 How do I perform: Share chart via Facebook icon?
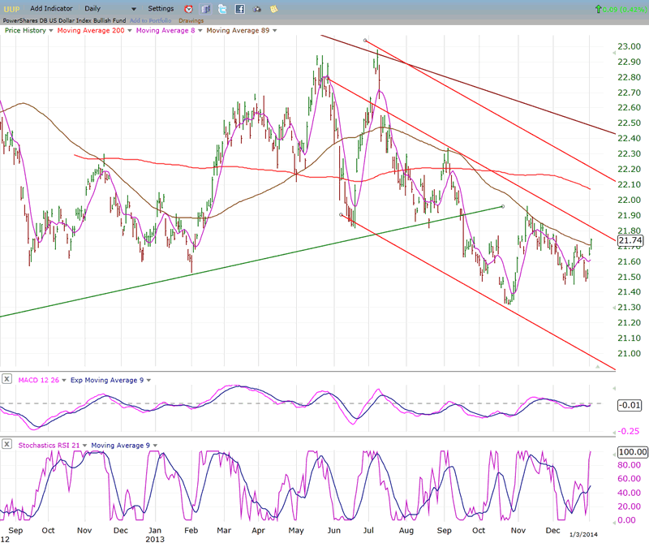click(x=240, y=9)
